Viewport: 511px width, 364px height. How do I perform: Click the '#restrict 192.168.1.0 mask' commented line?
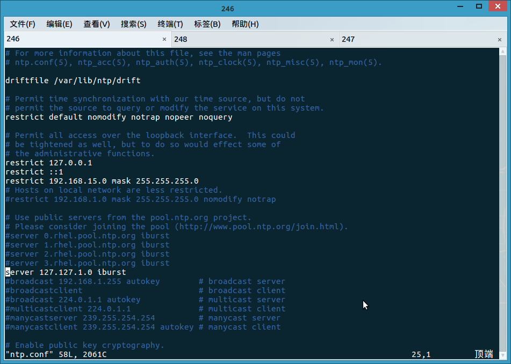tap(140, 199)
